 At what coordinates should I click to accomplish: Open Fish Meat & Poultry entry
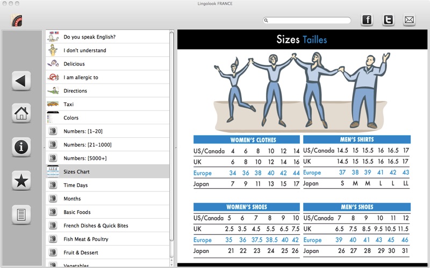[x=107, y=239]
